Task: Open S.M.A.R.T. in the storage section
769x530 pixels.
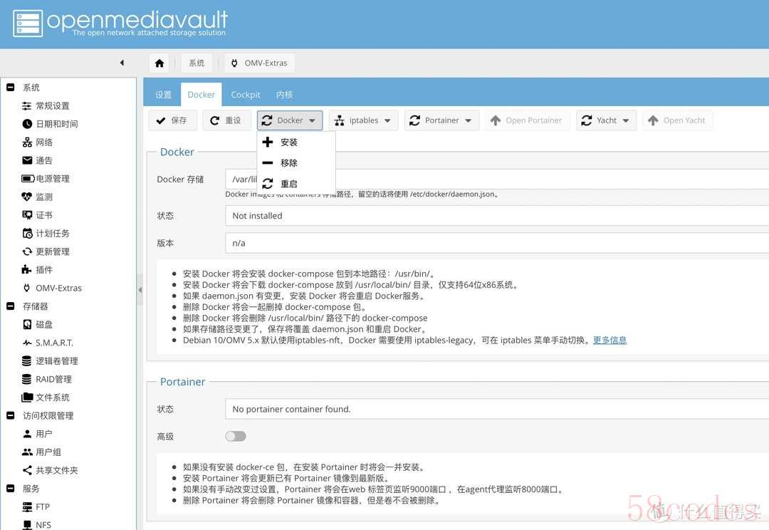Action: click(x=54, y=343)
